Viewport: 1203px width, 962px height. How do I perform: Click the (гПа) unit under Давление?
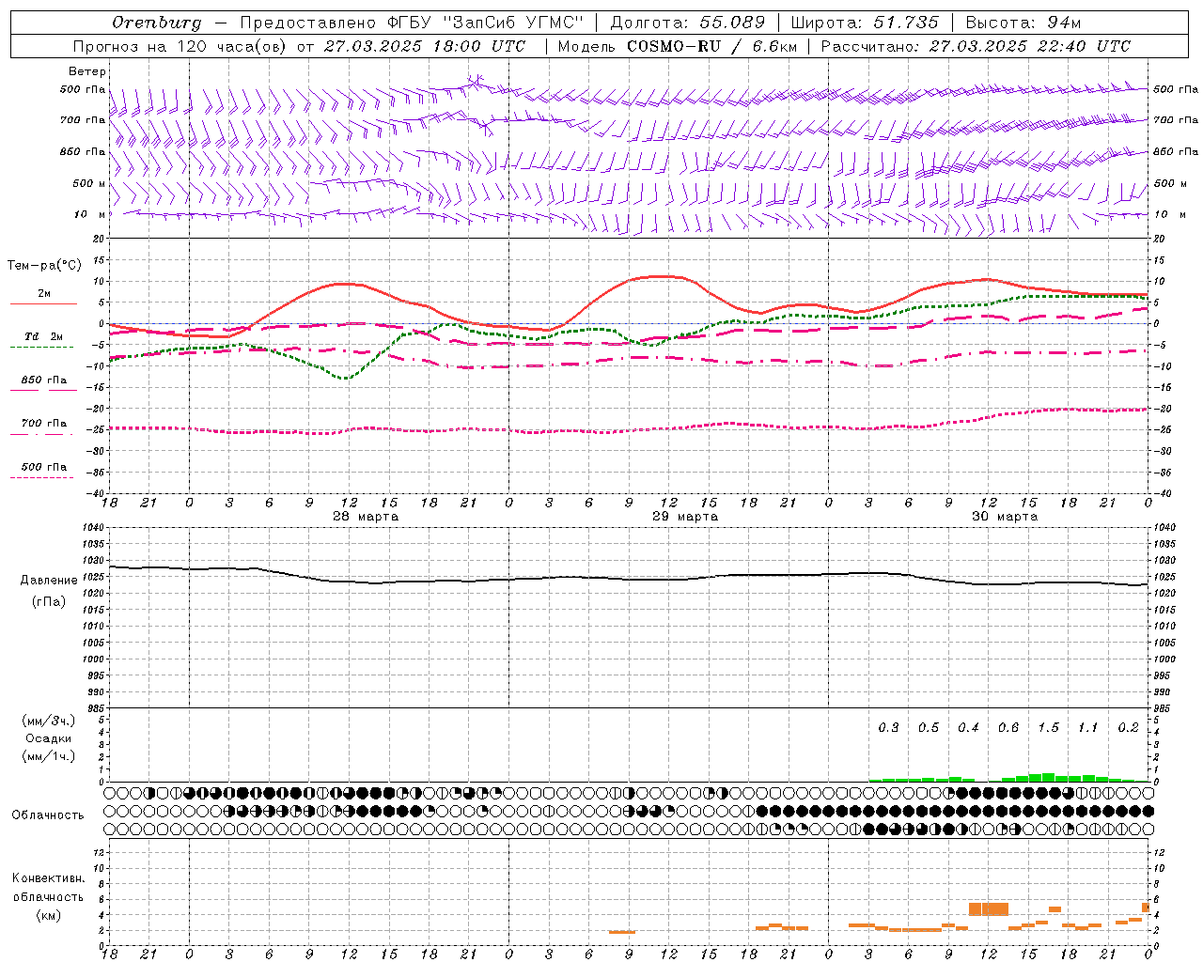tap(49, 602)
